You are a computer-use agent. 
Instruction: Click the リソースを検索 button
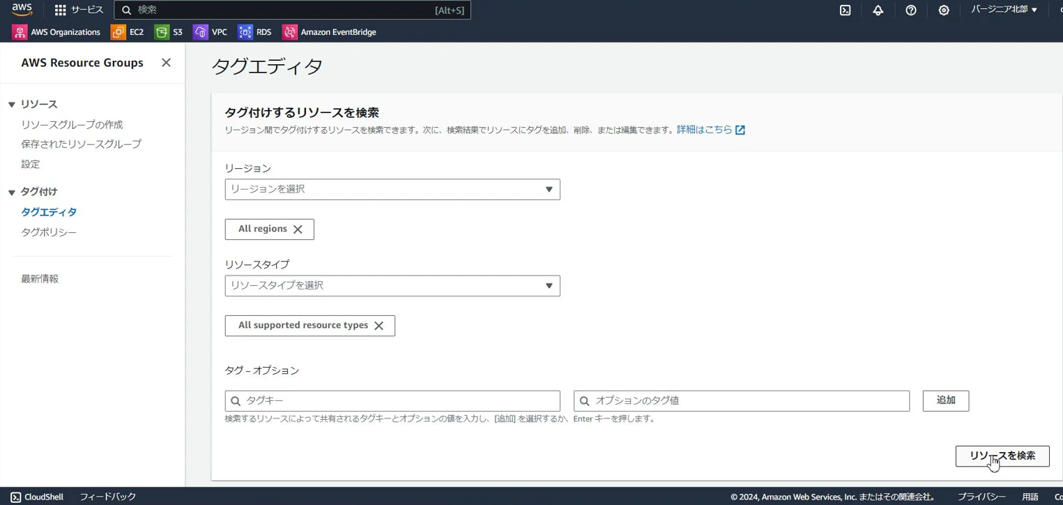1002,456
